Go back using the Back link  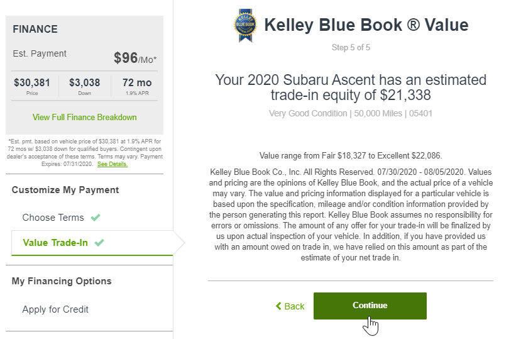290,306
